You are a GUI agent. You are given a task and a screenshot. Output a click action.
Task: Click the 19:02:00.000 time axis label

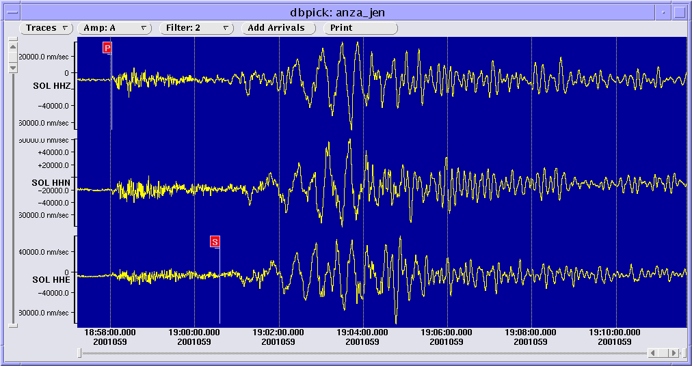click(278, 333)
